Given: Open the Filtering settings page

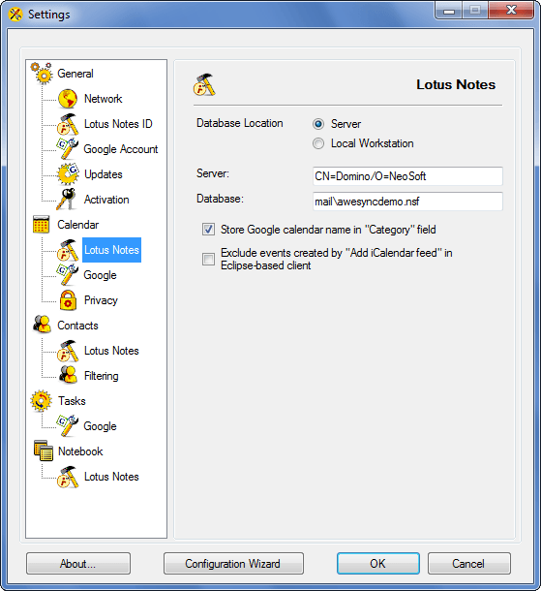Looking at the screenshot, I should (102, 376).
